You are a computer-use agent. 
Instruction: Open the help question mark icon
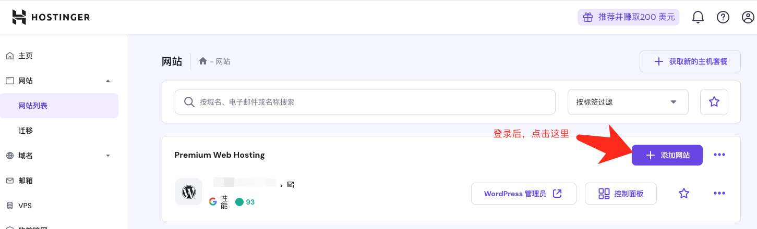pos(723,17)
